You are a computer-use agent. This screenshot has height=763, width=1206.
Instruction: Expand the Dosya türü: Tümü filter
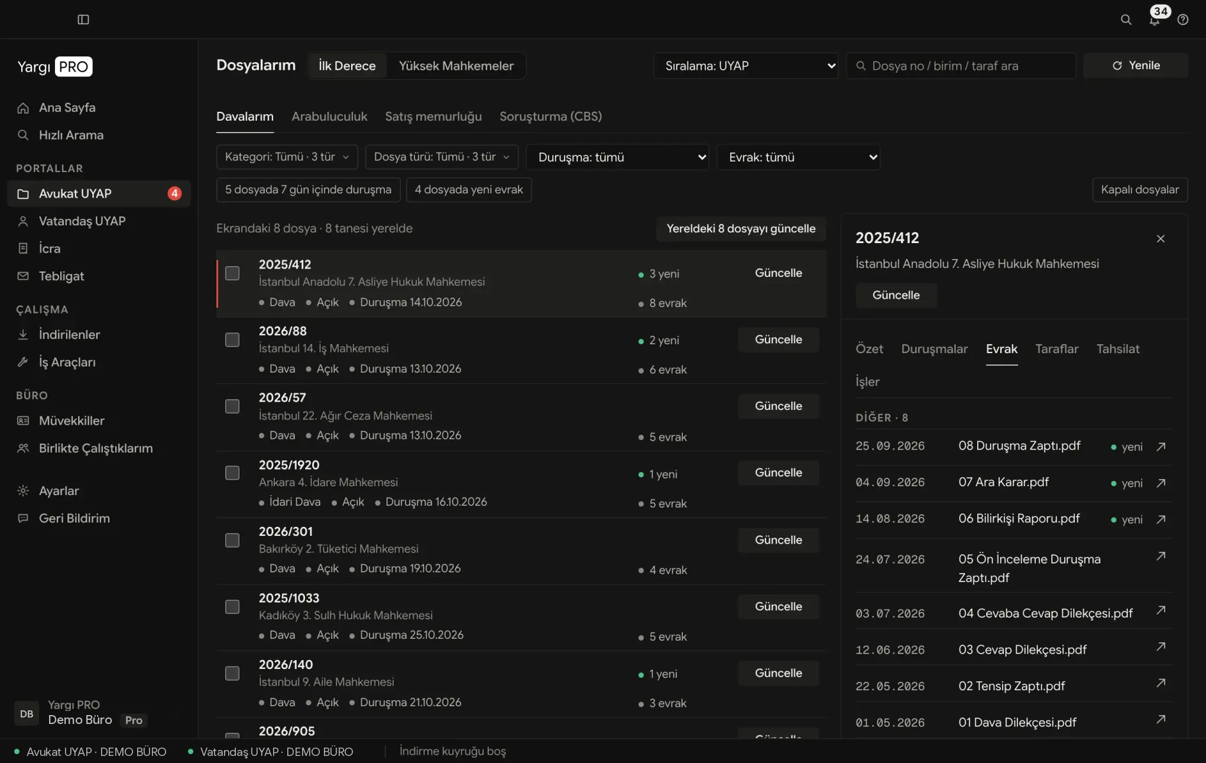[x=442, y=157]
